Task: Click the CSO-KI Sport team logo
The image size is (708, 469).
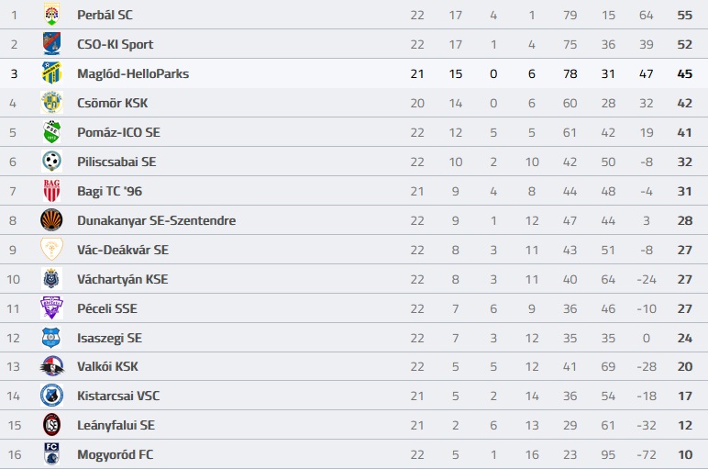Action: (x=52, y=44)
